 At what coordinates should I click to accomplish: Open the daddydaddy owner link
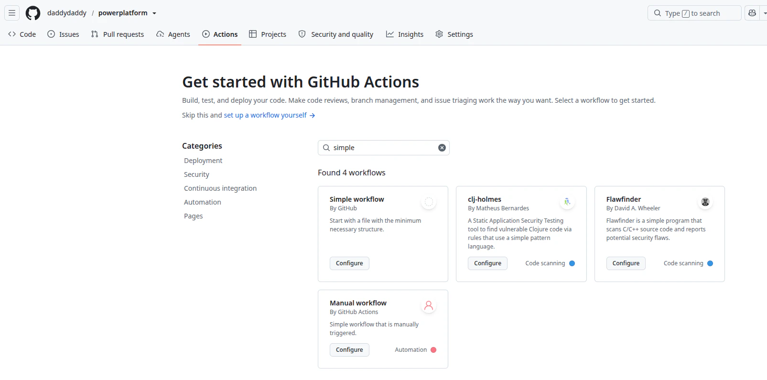67,13
